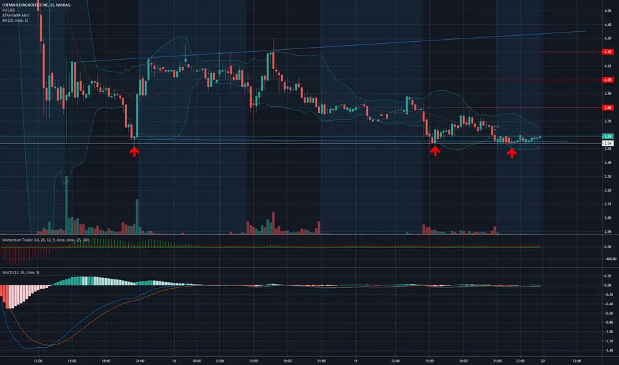
Task: Select the red horizontal line at 3.80
Action: 524,108
